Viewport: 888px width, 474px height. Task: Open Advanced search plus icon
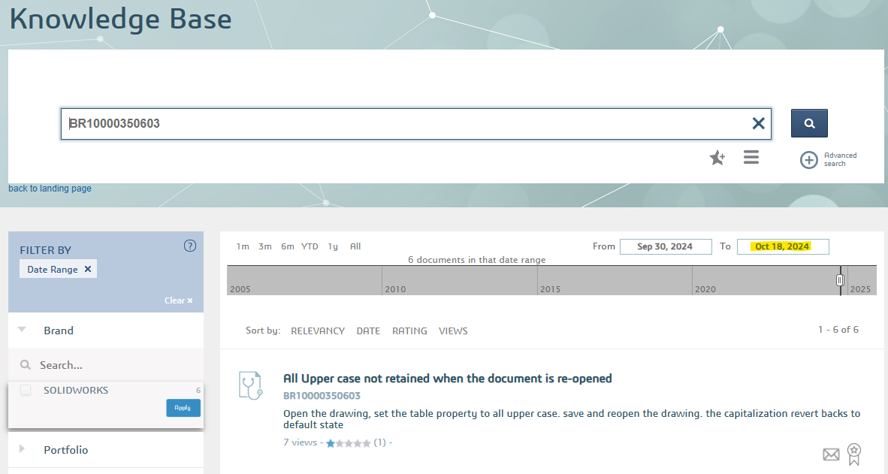(x=808, y=159)
